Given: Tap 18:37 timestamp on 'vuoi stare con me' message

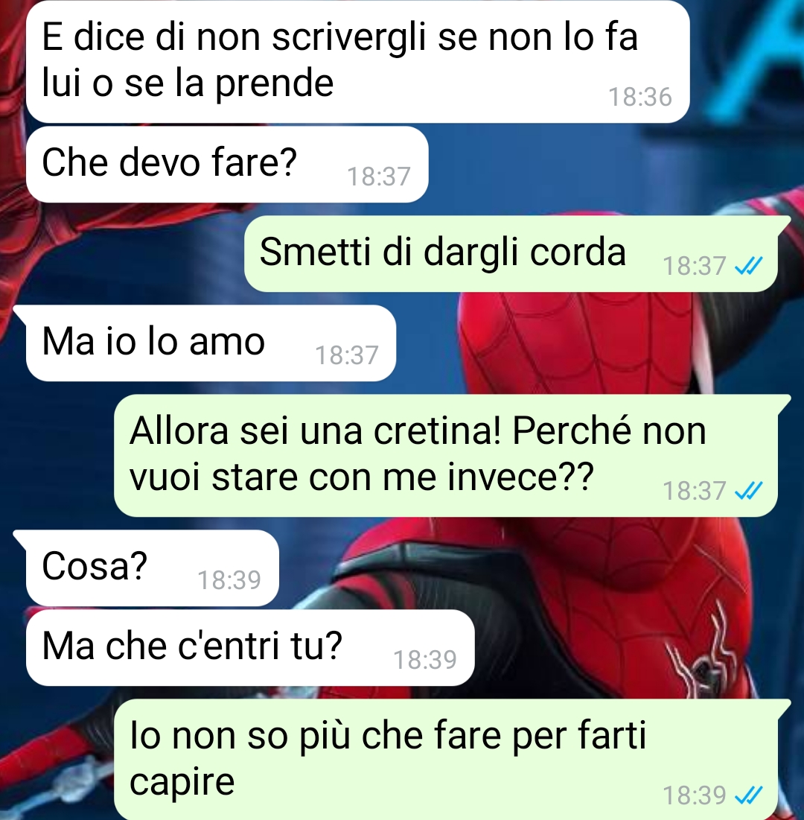Looking at the screenshot, I should pos(695,491).
